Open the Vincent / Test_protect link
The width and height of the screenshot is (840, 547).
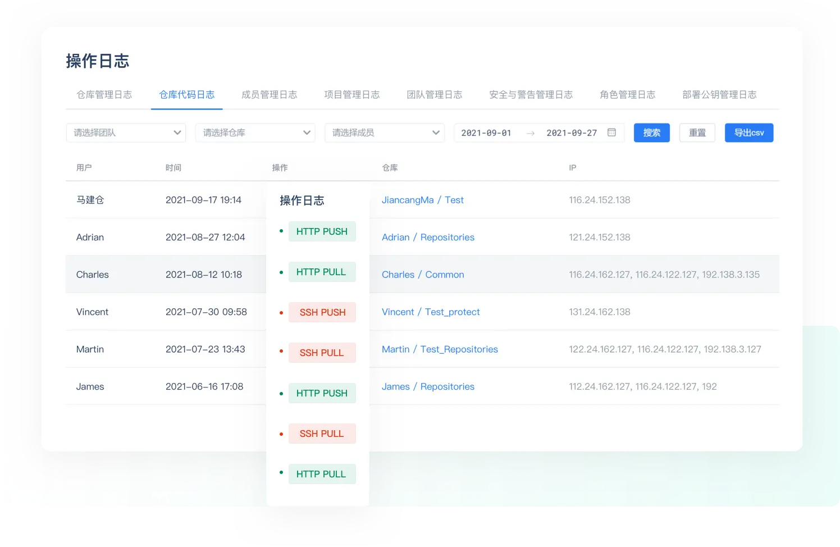[x=431, y=312]
